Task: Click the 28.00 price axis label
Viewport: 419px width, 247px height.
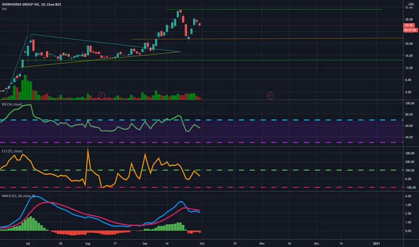Action: click(x=409, y=19)
